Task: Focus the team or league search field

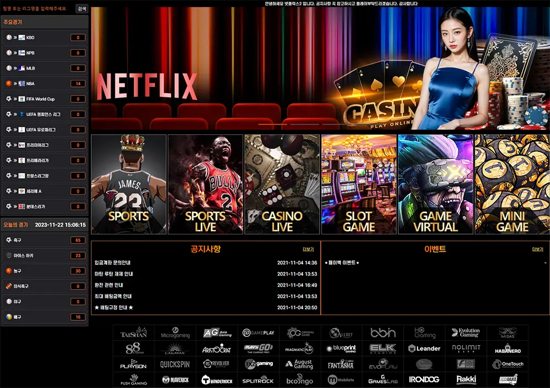Action: point(38,9)
